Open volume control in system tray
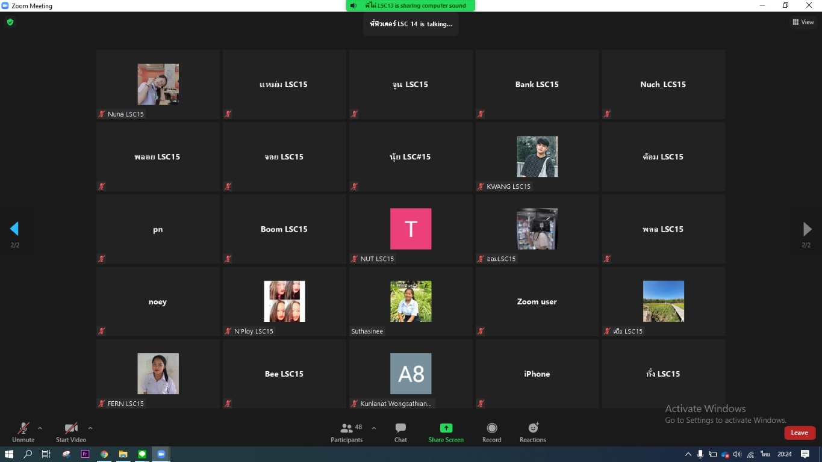 point(738,454)
